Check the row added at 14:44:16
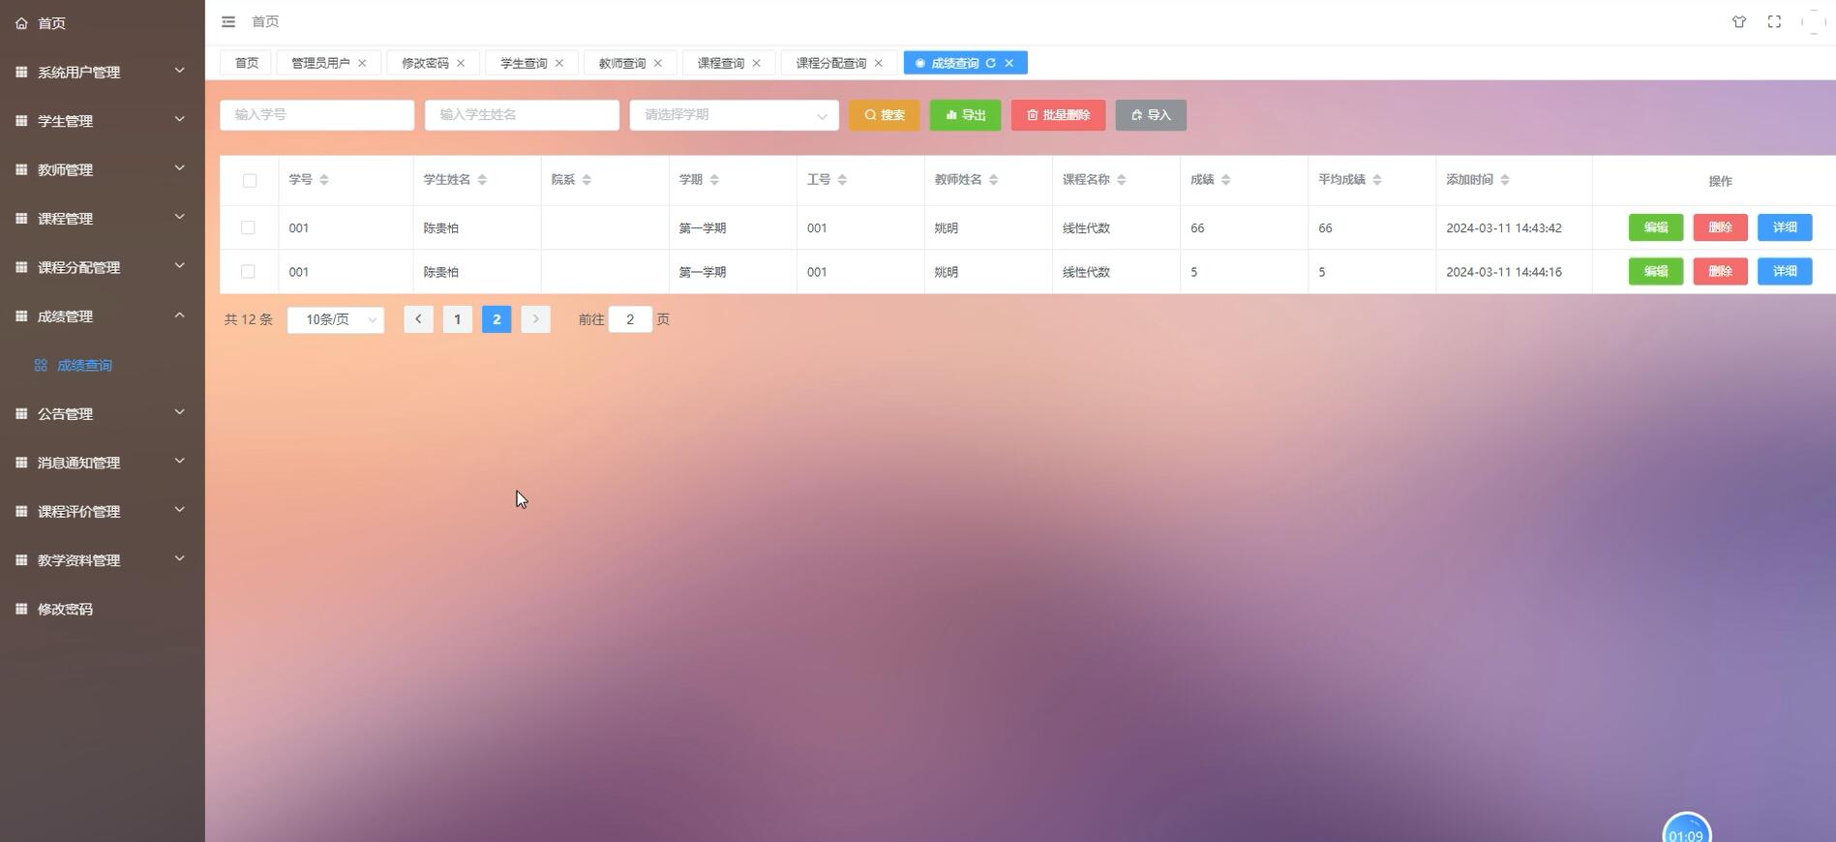Image resolution: width=1836 pixels, height=842 pixels. click(248, 272)
